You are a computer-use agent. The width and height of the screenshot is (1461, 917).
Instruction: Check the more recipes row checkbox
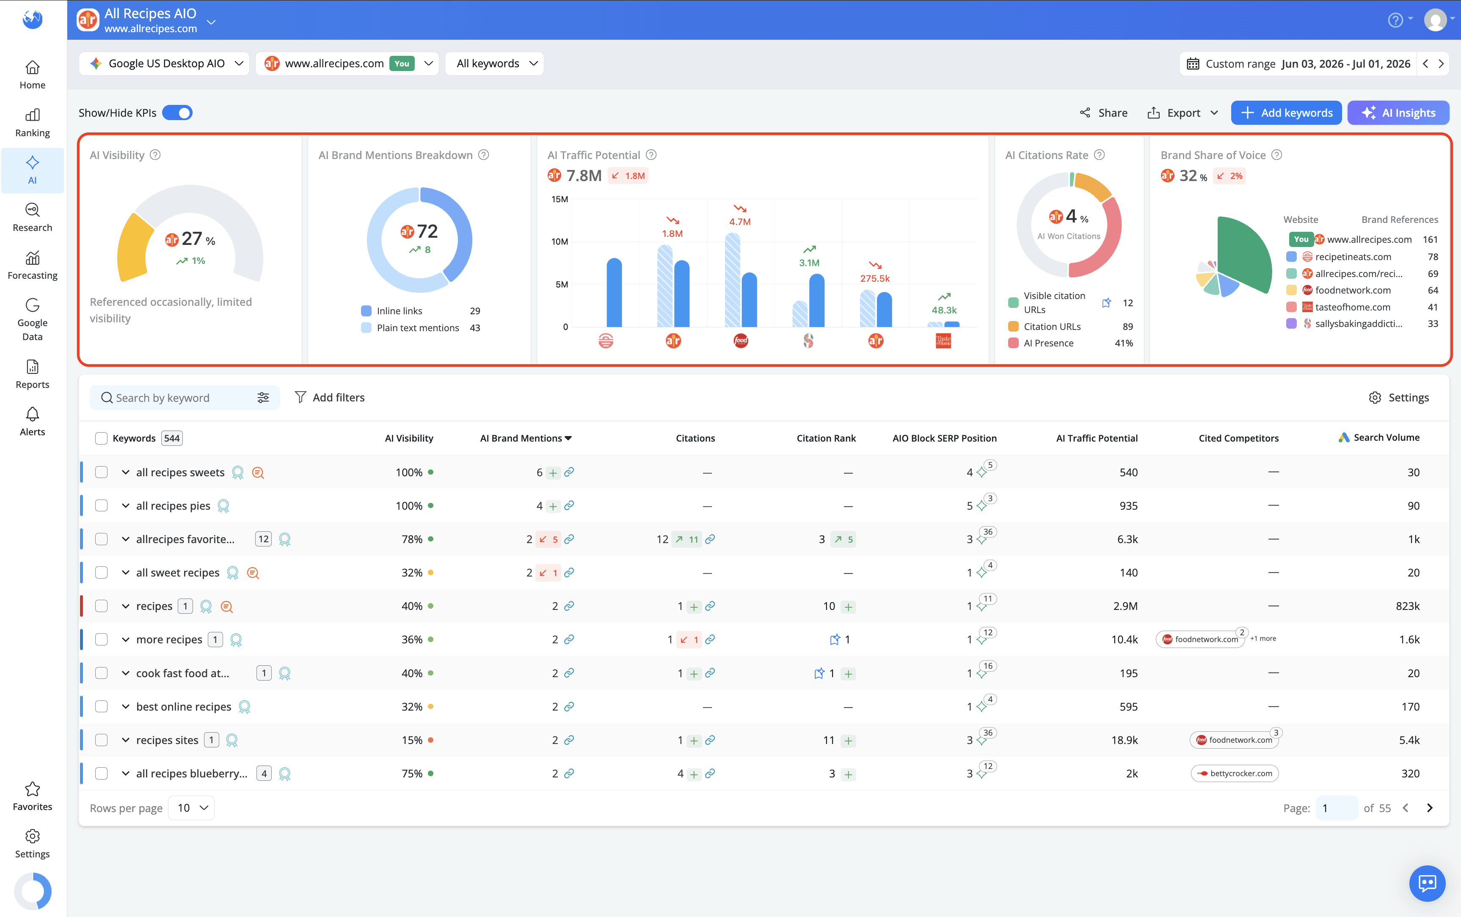(101, 639)
